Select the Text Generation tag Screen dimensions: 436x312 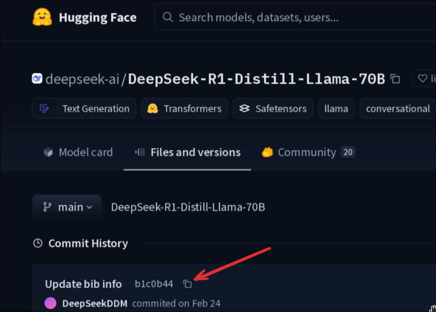pyautogui.click(x=84, y=108)
